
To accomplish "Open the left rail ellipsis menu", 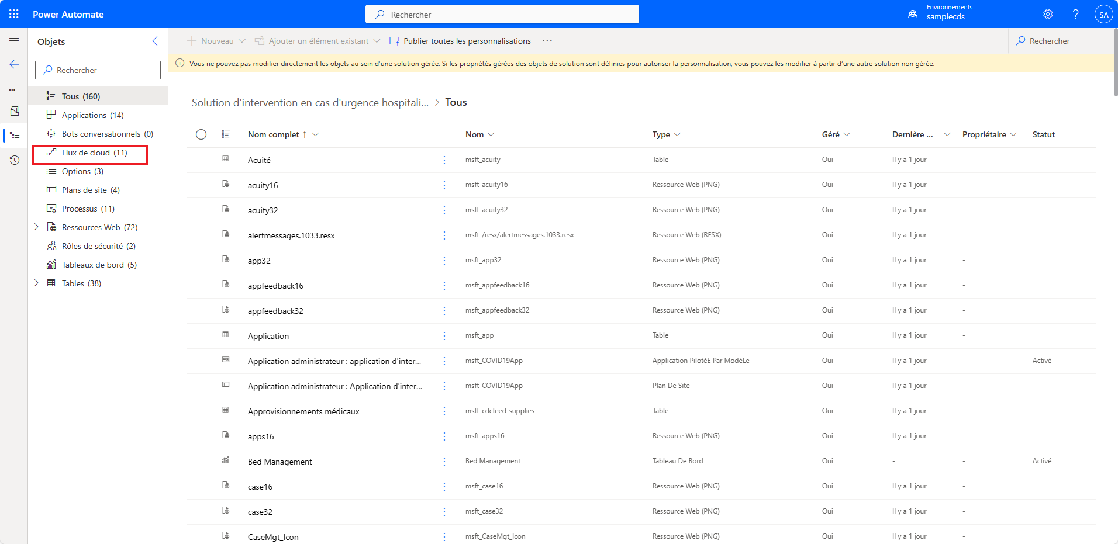I will click(12, 90).
